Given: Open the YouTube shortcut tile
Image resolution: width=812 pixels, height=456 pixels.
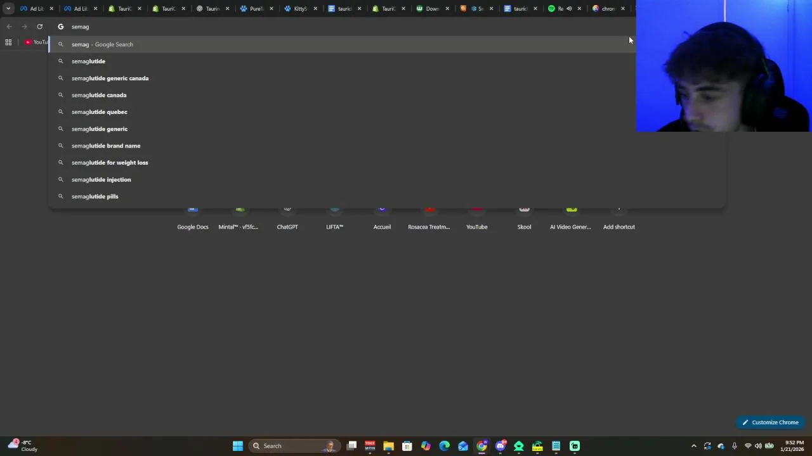Looking at the screenshot, I should click(x=477, y=218).
